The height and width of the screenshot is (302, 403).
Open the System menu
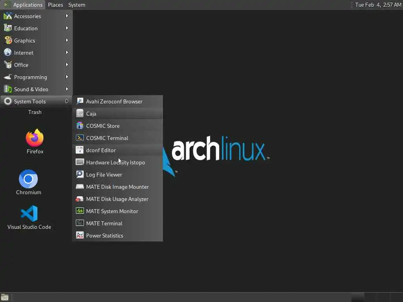click(x=77, y=5)
